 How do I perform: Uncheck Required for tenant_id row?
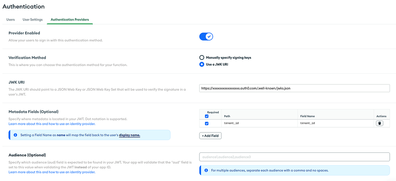point(207,123)
